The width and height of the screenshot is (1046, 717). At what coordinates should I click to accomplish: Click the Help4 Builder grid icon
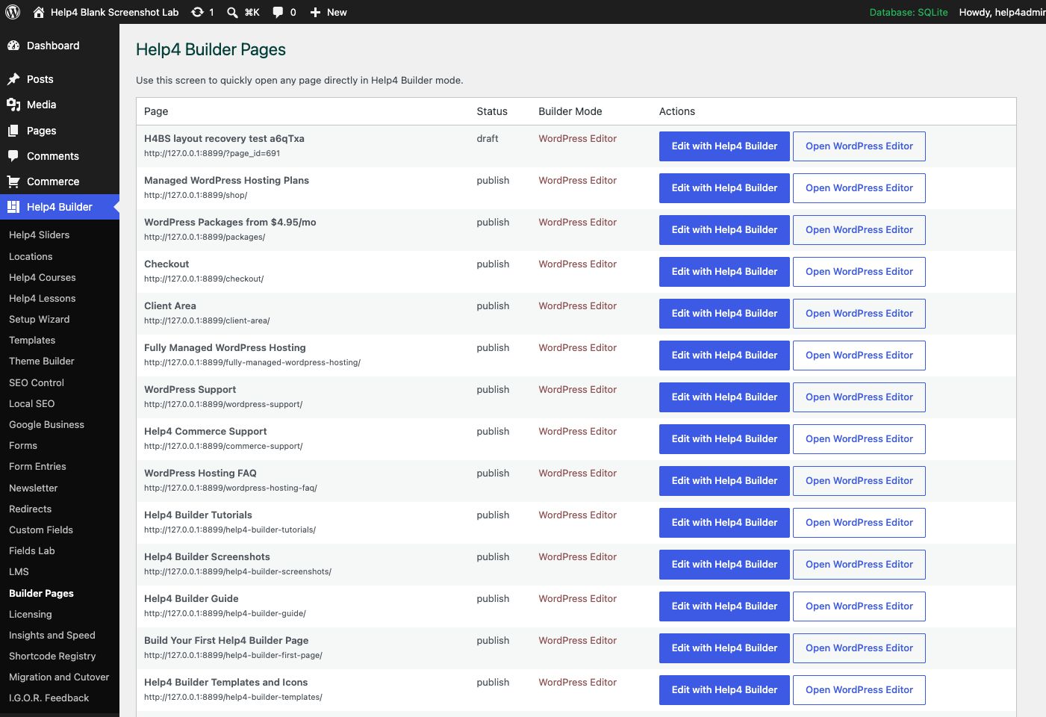tap(13, 207)
